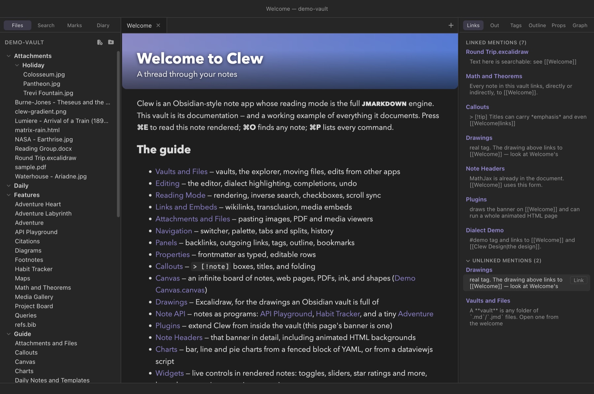Open the Diagrams note
Image resolution: width=594 pixels, height=394 pixels.
click(28, 251)
